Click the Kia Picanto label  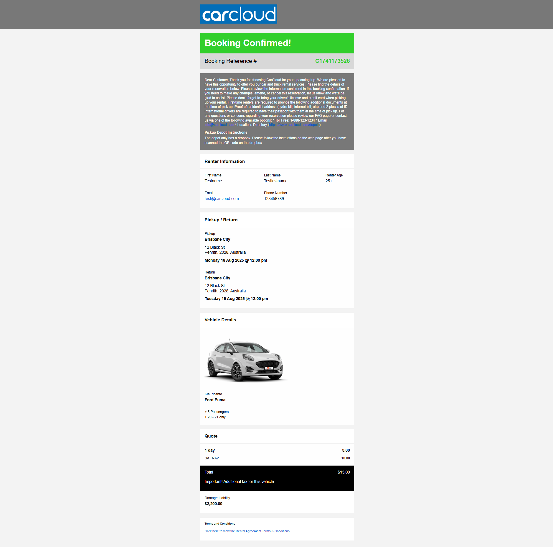213,394
